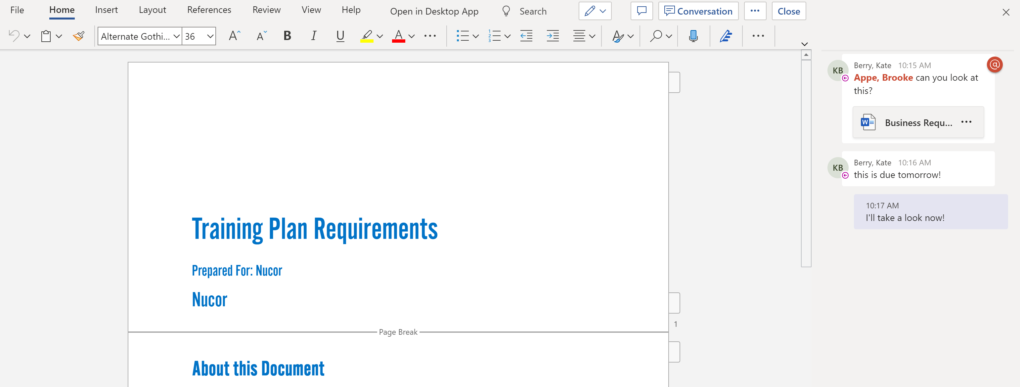The width and height of the screenshot is (1020, 387).
Task: Open Business Requ... attached document
Action: tap(918, 122)
